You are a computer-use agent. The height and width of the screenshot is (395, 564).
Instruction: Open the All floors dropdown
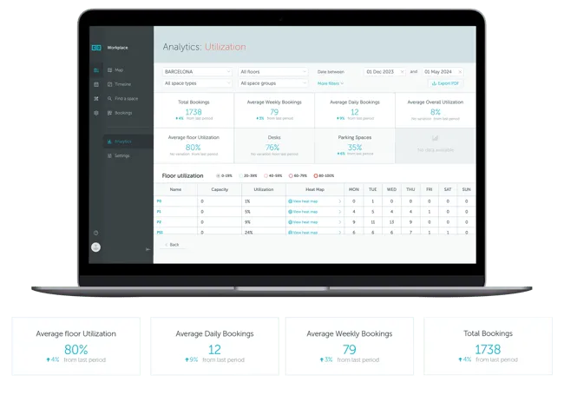coord(273,71)
